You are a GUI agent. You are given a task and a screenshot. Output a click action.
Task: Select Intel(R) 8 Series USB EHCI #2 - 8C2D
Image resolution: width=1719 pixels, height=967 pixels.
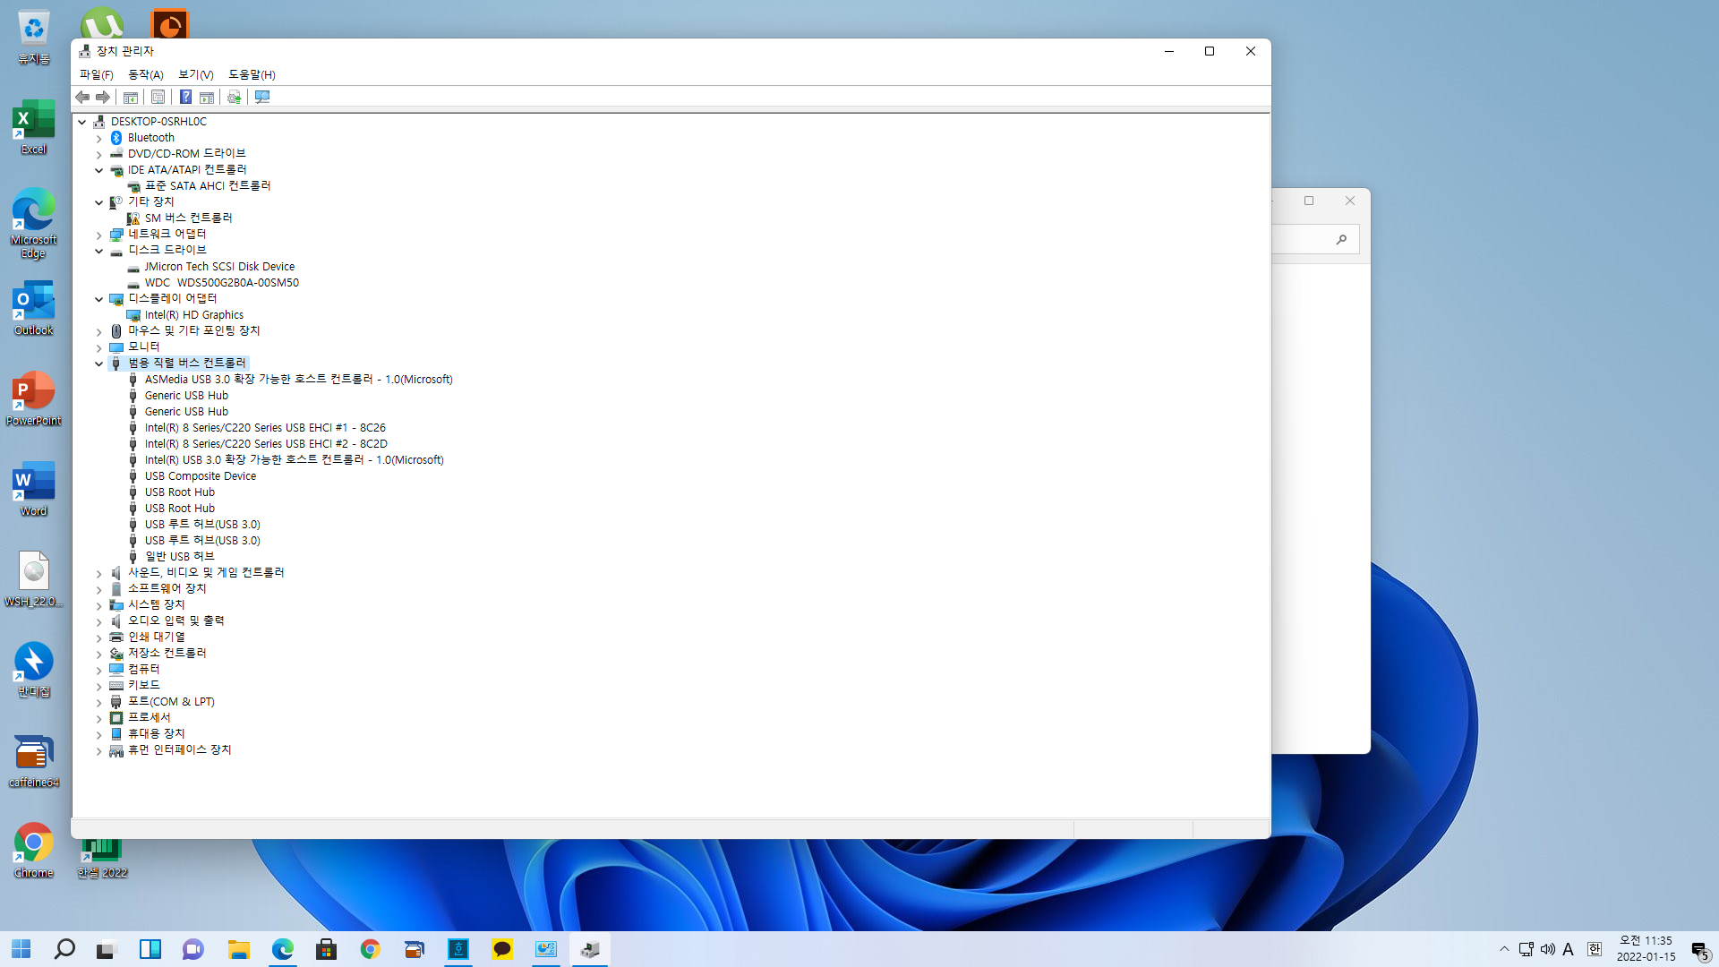pos(266,444)
